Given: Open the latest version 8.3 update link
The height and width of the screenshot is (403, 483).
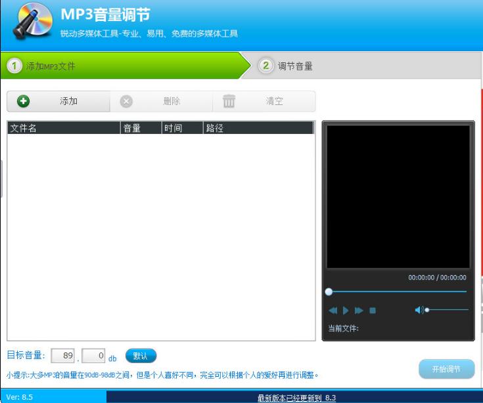Looking at the screenshot, I should 296,398.
